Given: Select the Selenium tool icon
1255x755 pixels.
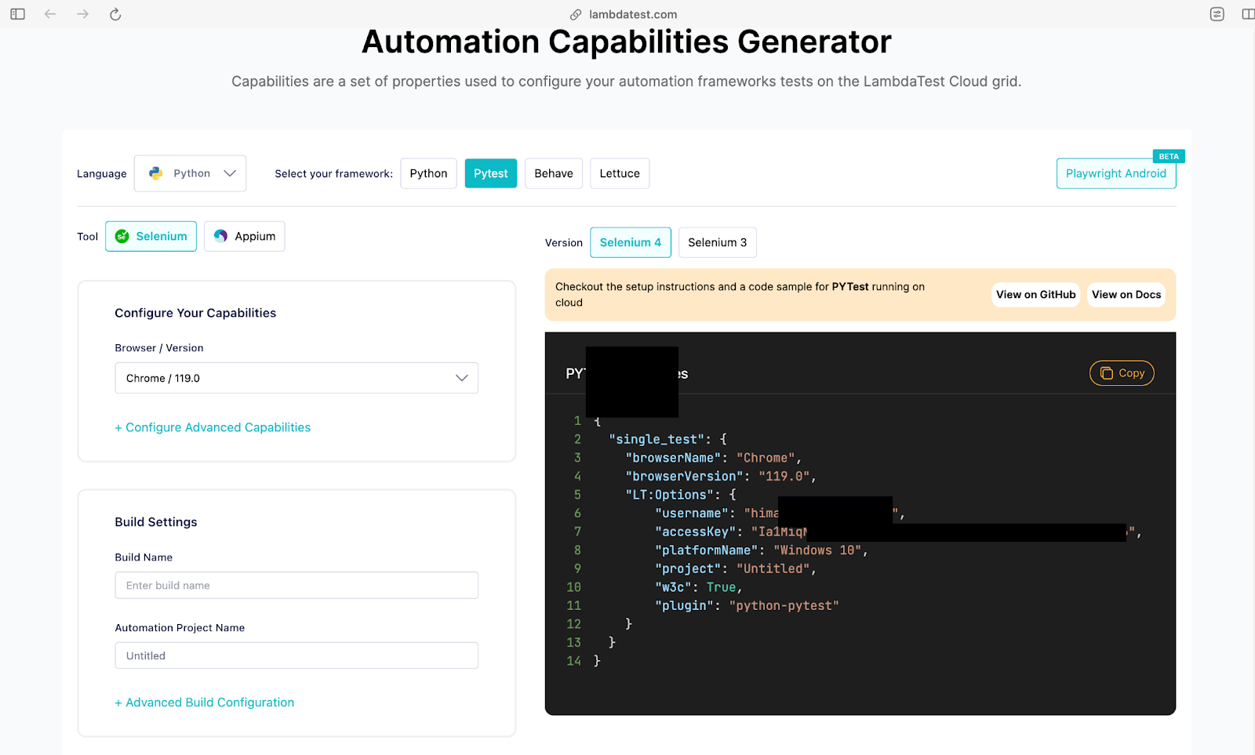Looking at the screenshot, I should [x=122, y=236].
